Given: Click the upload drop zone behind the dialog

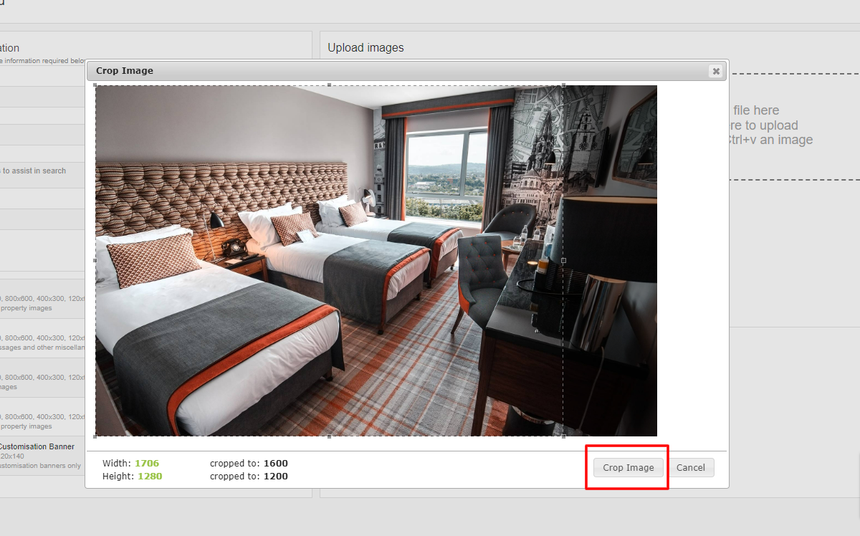Looking at the screenshot, I should [x=794, y=125].
